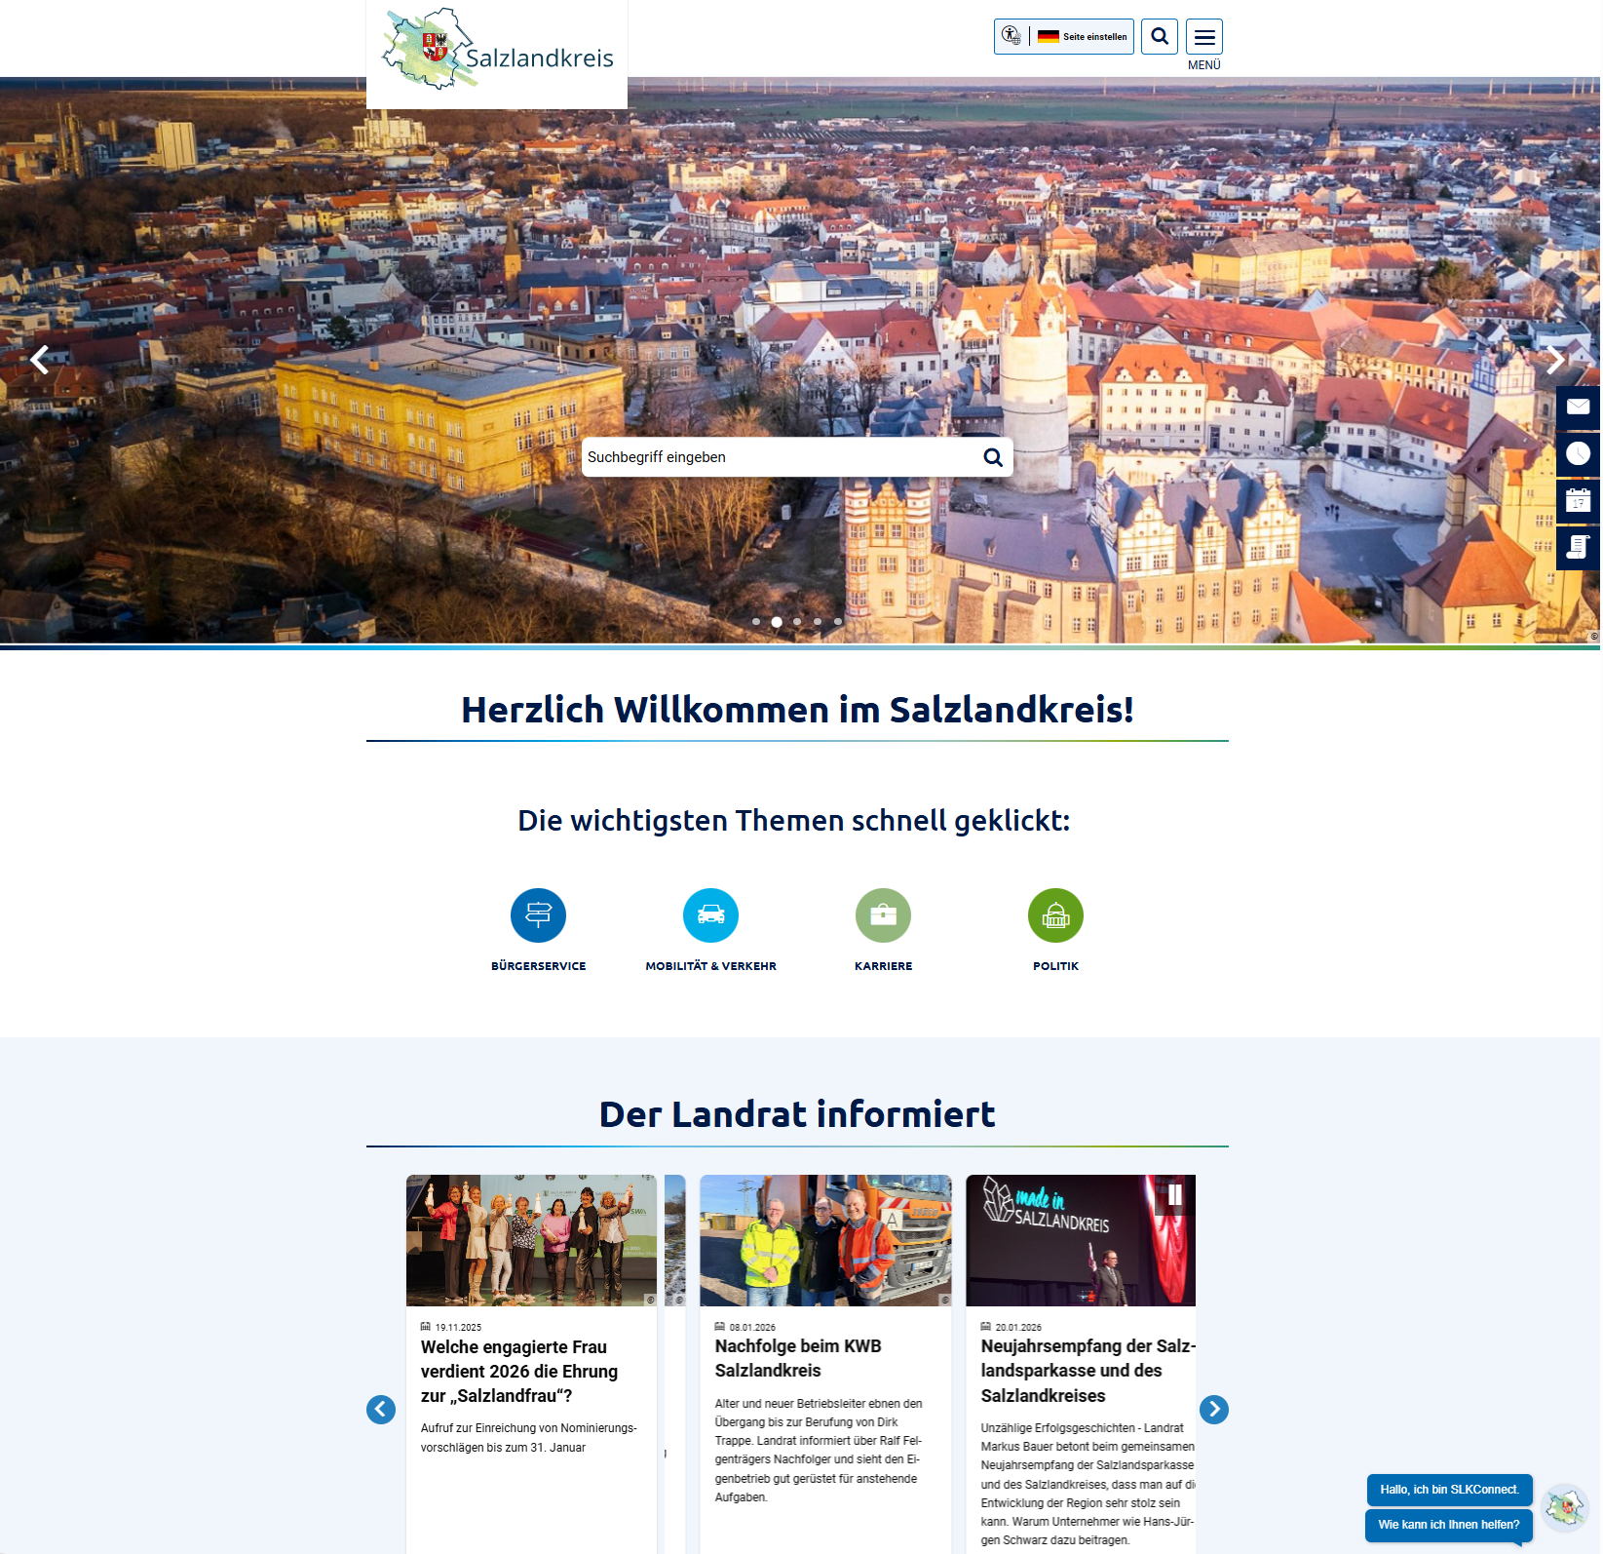
Task: Open the MENÜ hamburger navigation
Action: tap(1204, 36)
